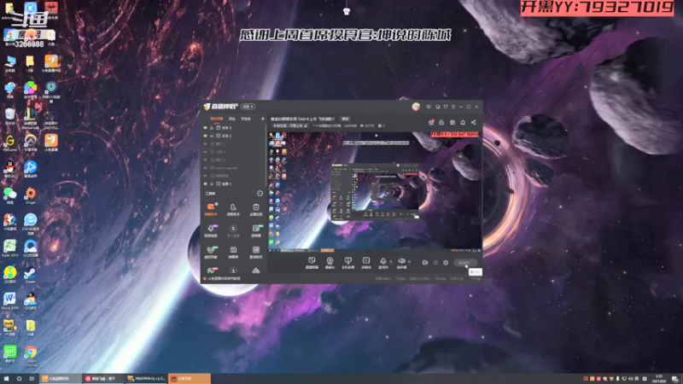Select the 文本 2 source row
Screen dimensions: 683x384
tap(233, 136)
